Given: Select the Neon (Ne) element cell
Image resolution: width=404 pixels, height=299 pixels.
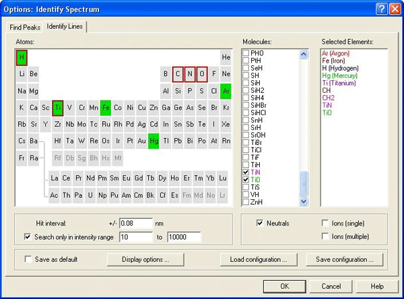Looking at the screenshot, I should point(226,74).
